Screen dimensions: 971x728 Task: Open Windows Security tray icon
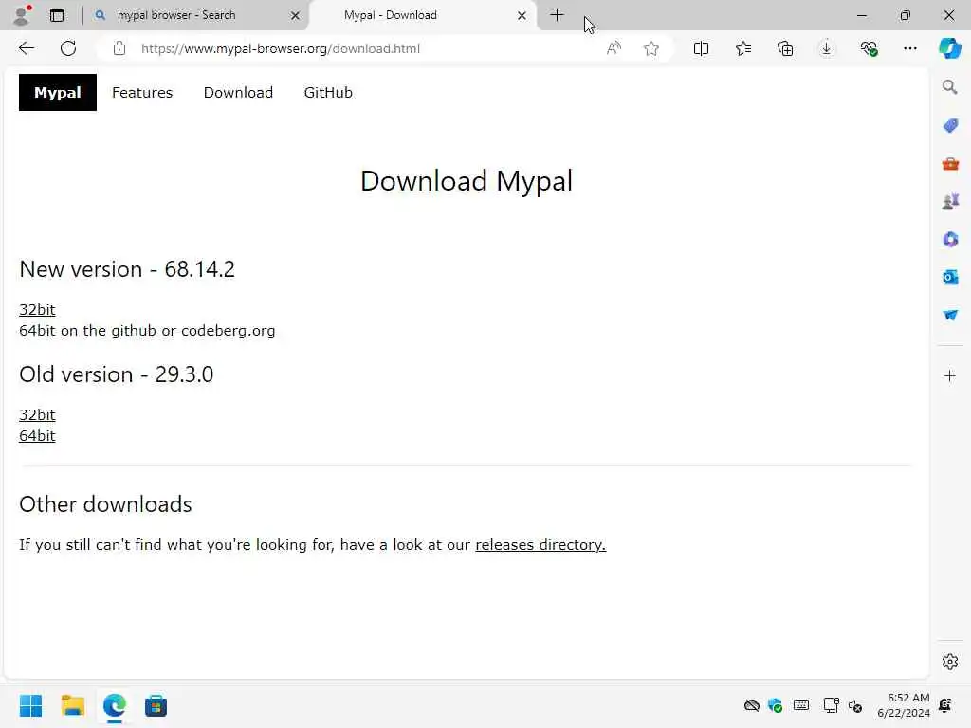775,705
